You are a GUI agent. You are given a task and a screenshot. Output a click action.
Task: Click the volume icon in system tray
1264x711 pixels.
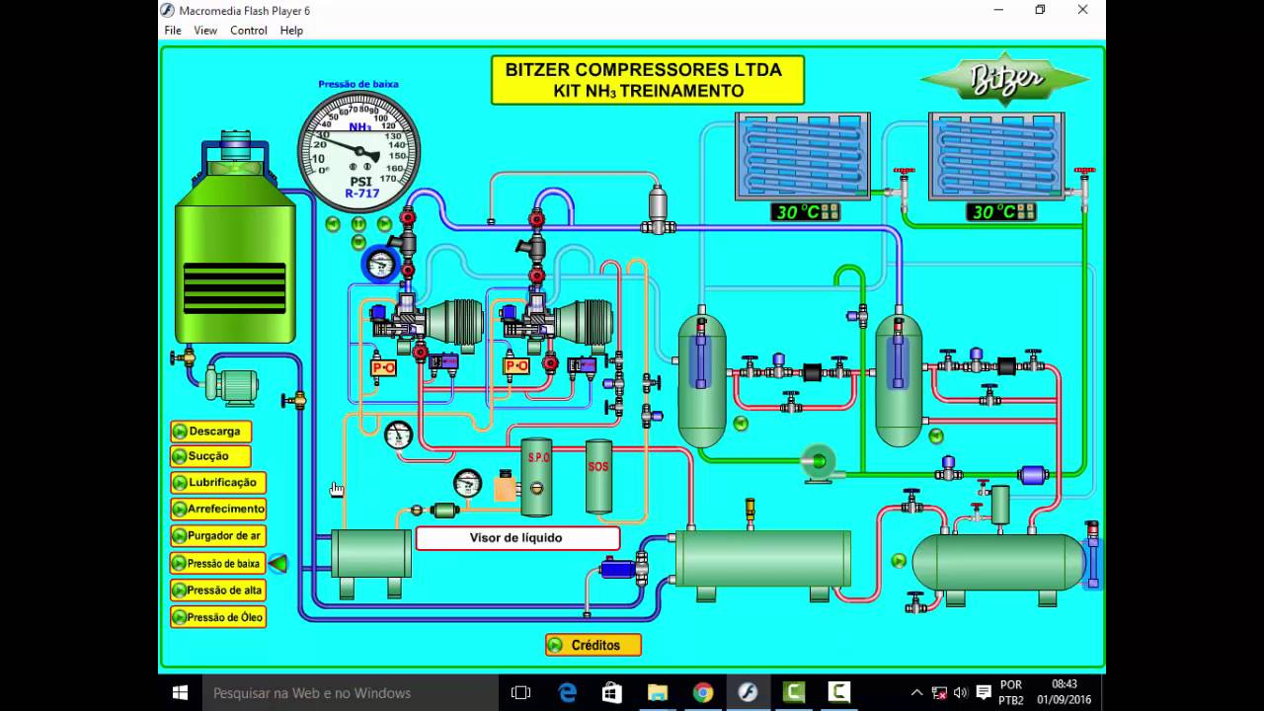tap(960, 693)
